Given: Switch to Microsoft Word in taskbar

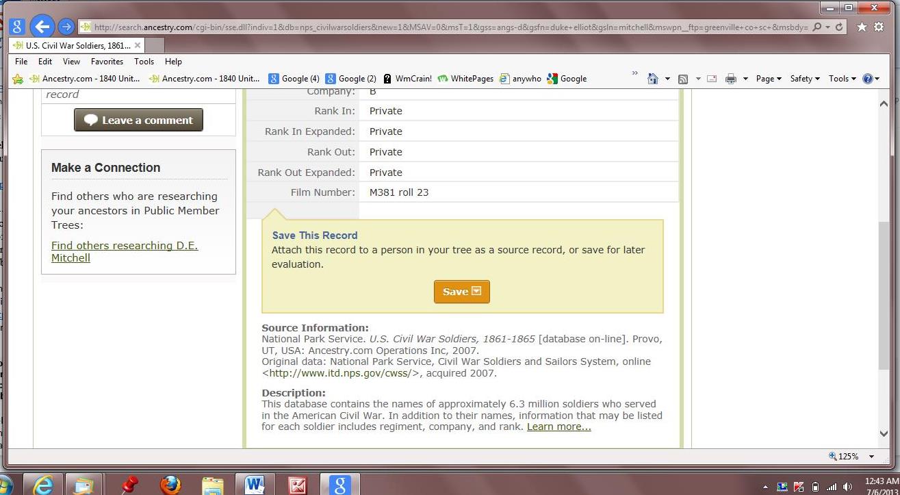Looking at the screenshot, I should [x=255, y=485].
